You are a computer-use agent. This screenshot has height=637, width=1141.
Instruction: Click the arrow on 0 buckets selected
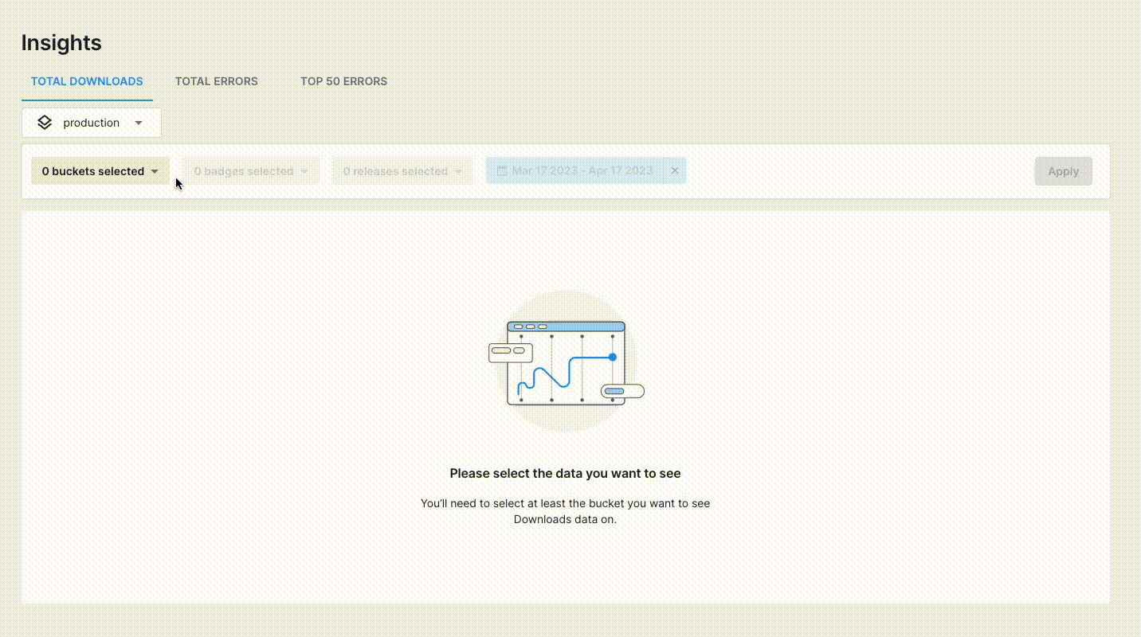[155, 171]
